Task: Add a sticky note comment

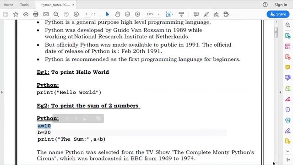Action: point(196,14)
